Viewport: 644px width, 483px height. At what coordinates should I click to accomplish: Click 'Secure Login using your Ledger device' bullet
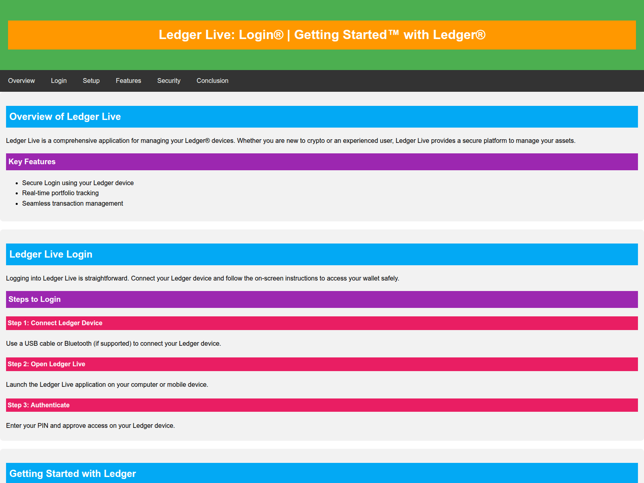(78, 183)
